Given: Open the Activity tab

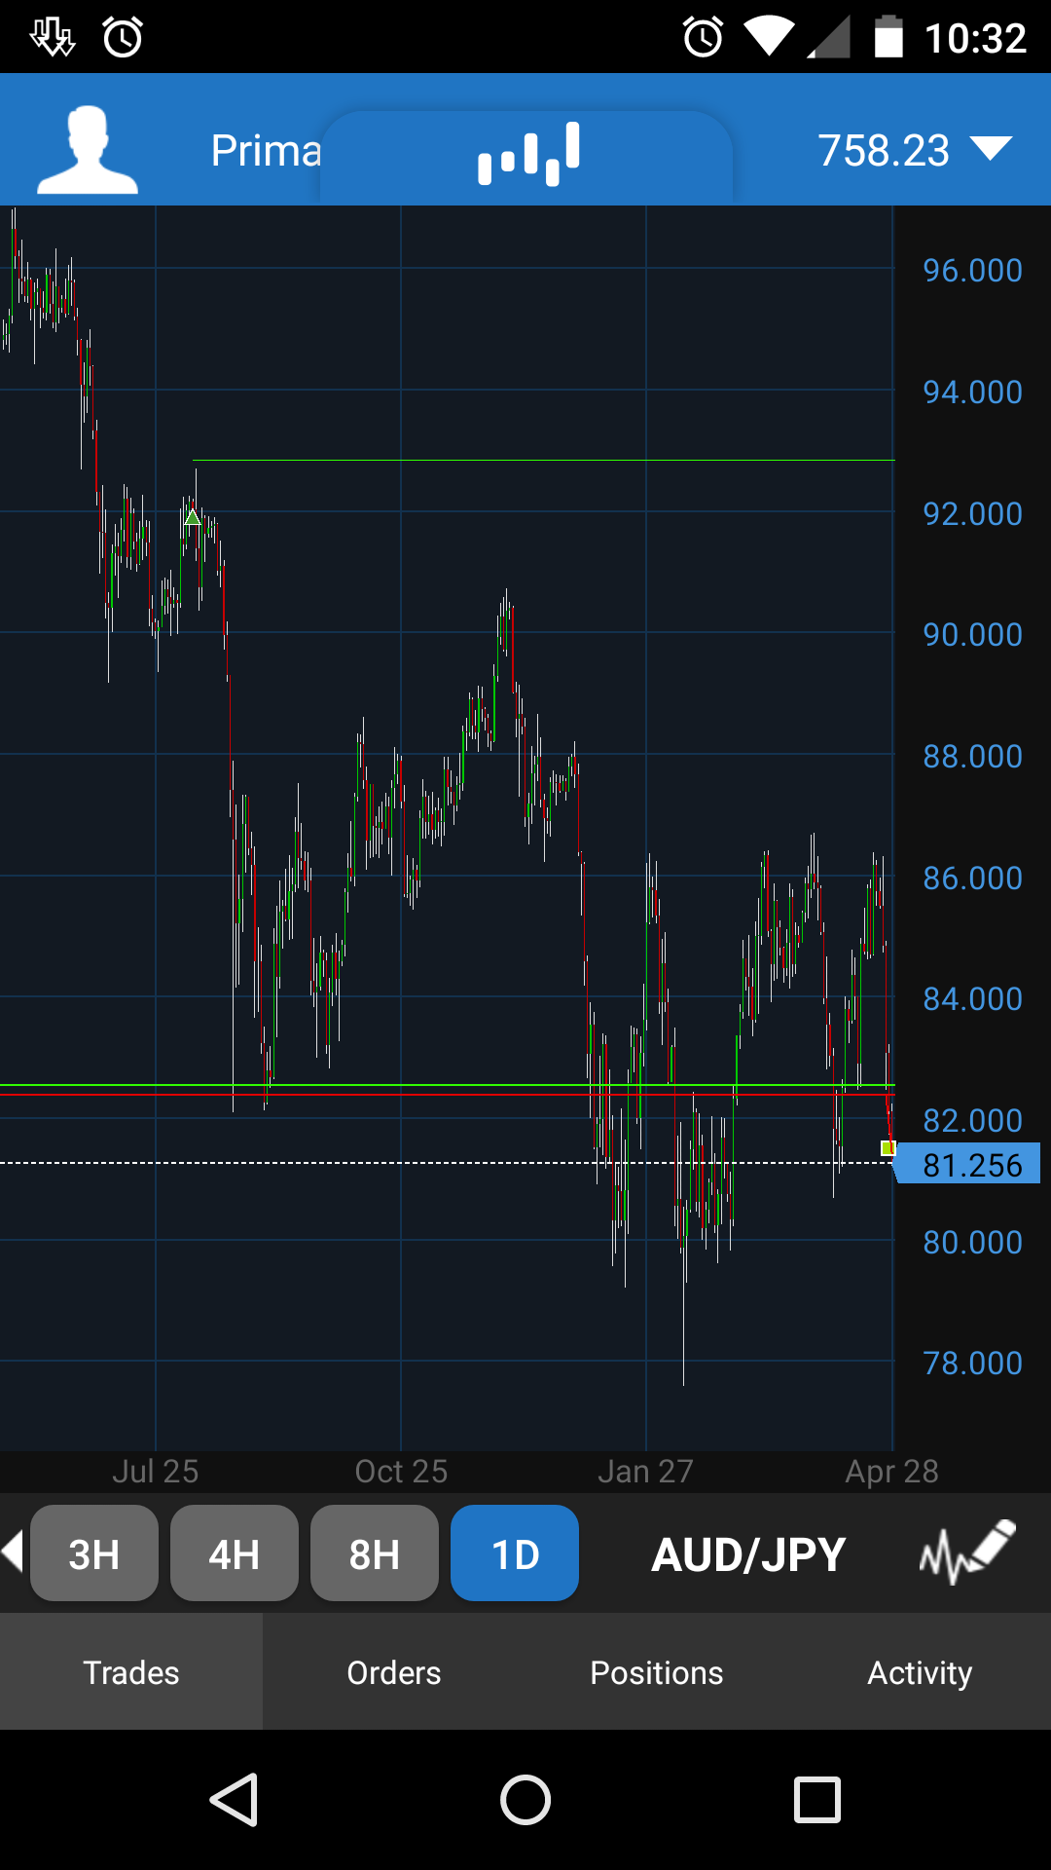Looking at the screenshot, I should 920,1671.
